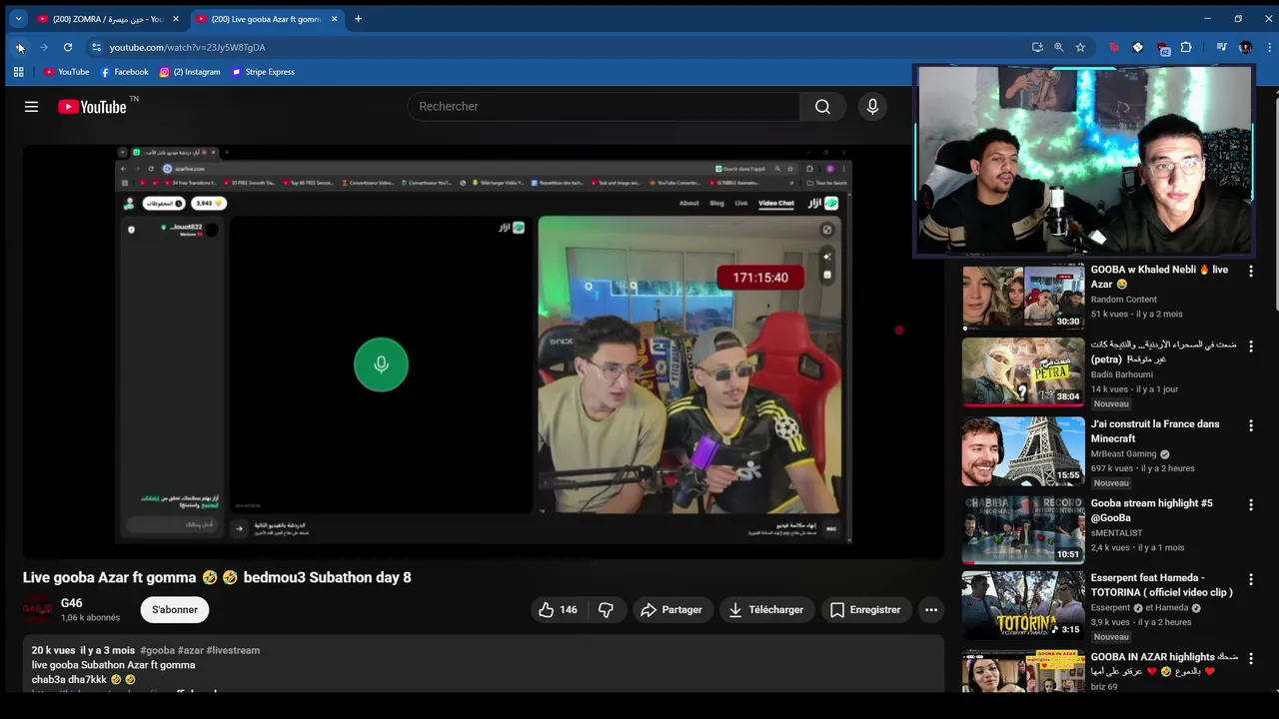Open the Apps grid in bookmarks bar
This screenshot has width=1279, height=719.
18,72
